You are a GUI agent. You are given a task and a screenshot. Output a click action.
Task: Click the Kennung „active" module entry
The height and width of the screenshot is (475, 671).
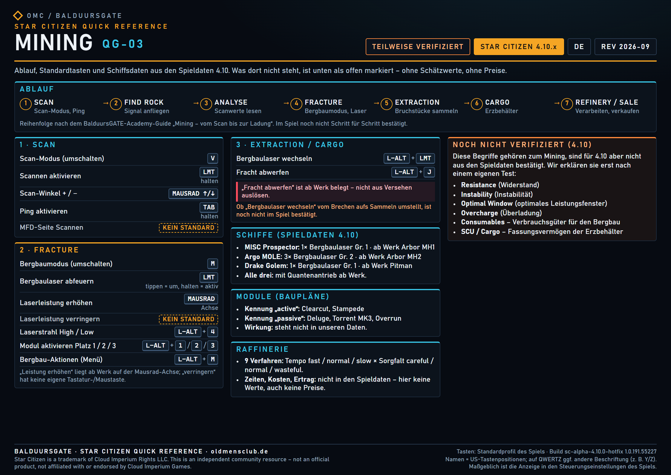(304, 309)
